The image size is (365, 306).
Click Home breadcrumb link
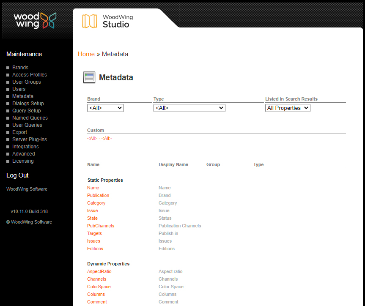coord(86,54)
